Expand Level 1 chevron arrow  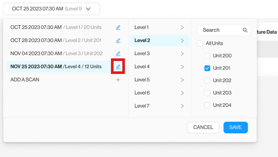click(182, 28)
